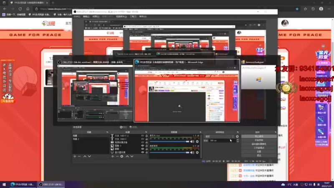Toggle visibility of the 文本 (GDI+) source
The image size is (334, 188).
coord(142,139)
